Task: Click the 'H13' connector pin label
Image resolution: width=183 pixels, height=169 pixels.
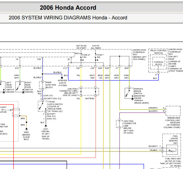Action: [x=17, y=68]
